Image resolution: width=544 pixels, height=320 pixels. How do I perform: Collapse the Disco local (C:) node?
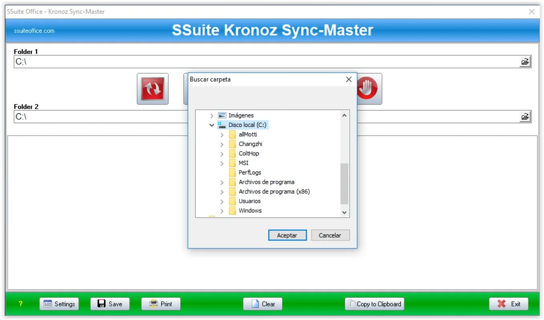[x=212, y=125]
